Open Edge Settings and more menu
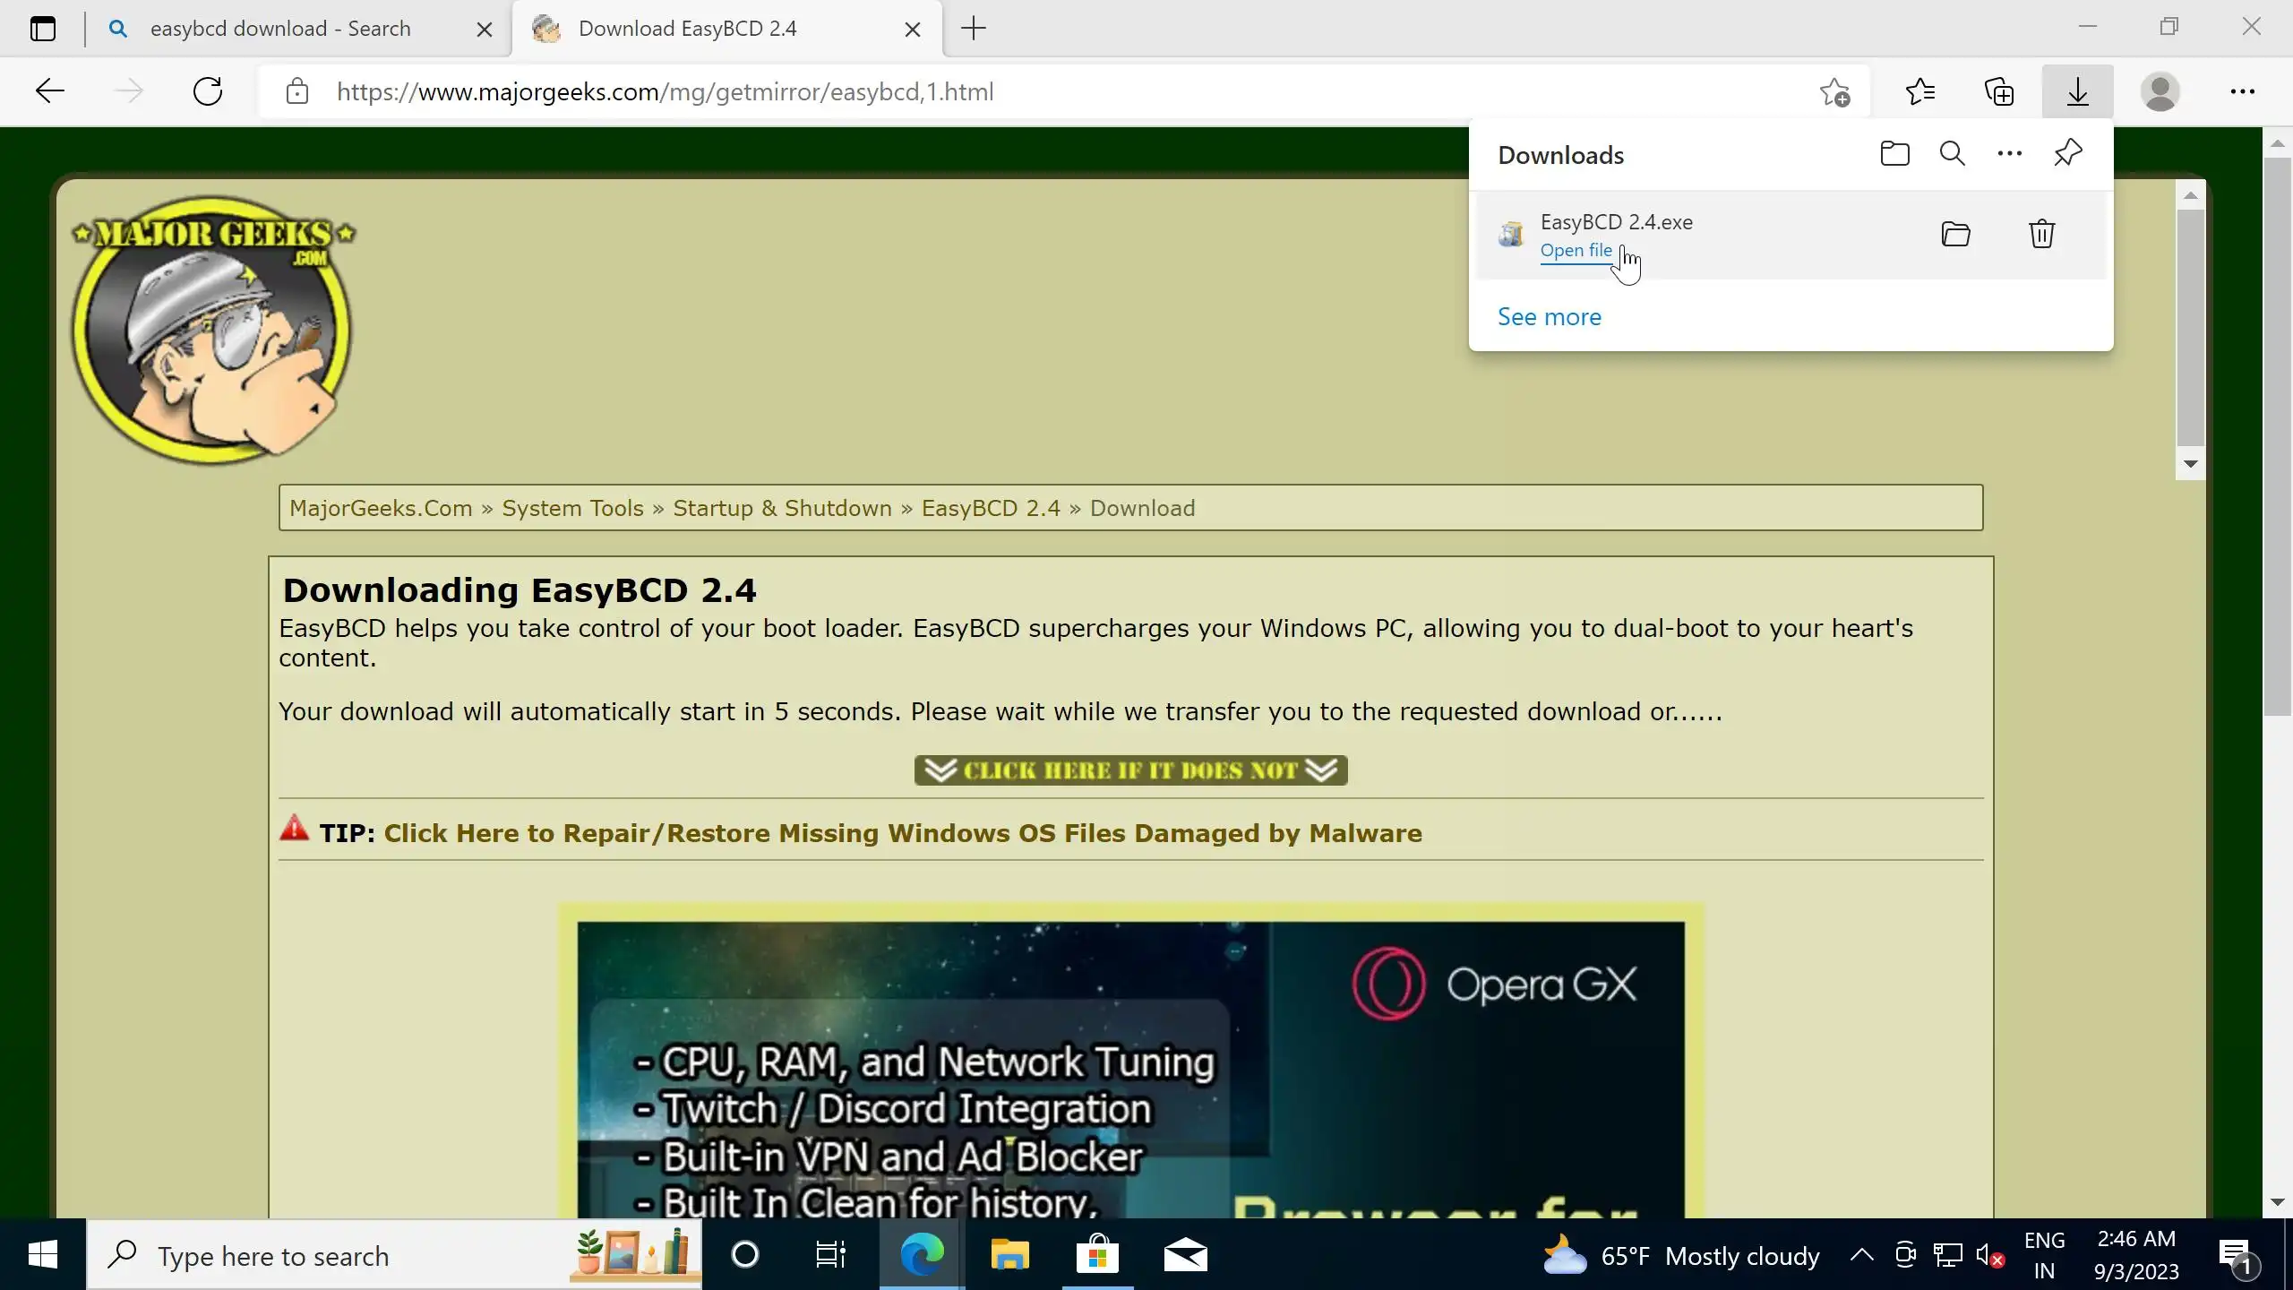Image resolution: width=2293 pixels, height=1290 pixels. click(x=2242, y=91)
